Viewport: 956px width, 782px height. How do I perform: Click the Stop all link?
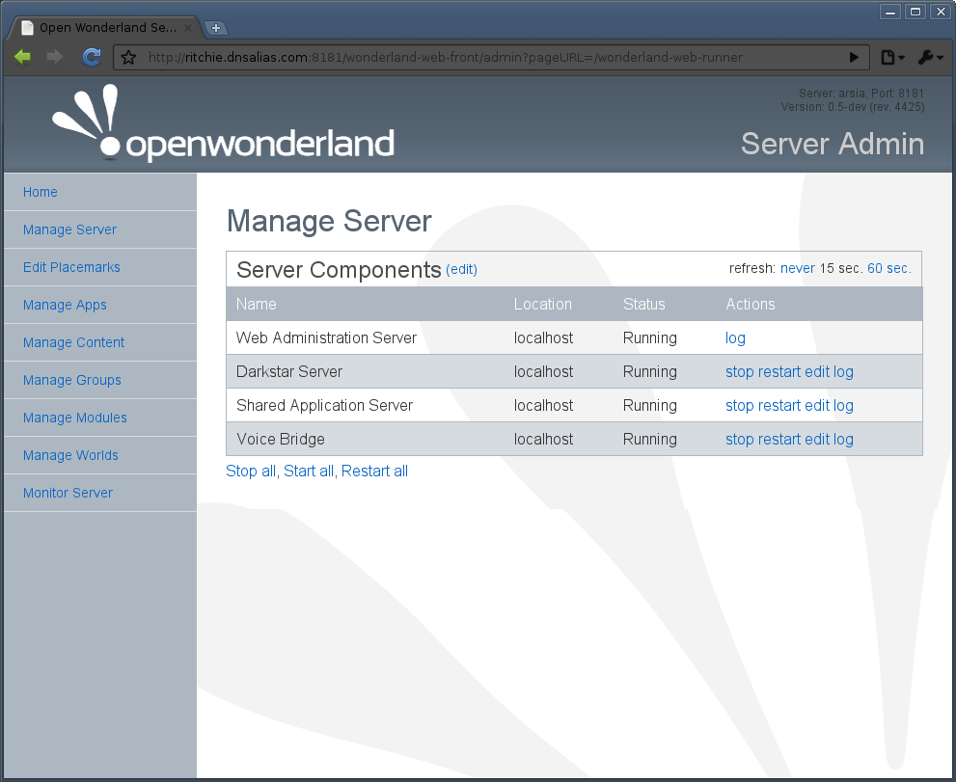click(x=251, y=472)
